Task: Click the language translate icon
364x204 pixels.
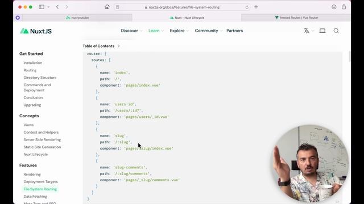Action: click(x=307, y=31)
